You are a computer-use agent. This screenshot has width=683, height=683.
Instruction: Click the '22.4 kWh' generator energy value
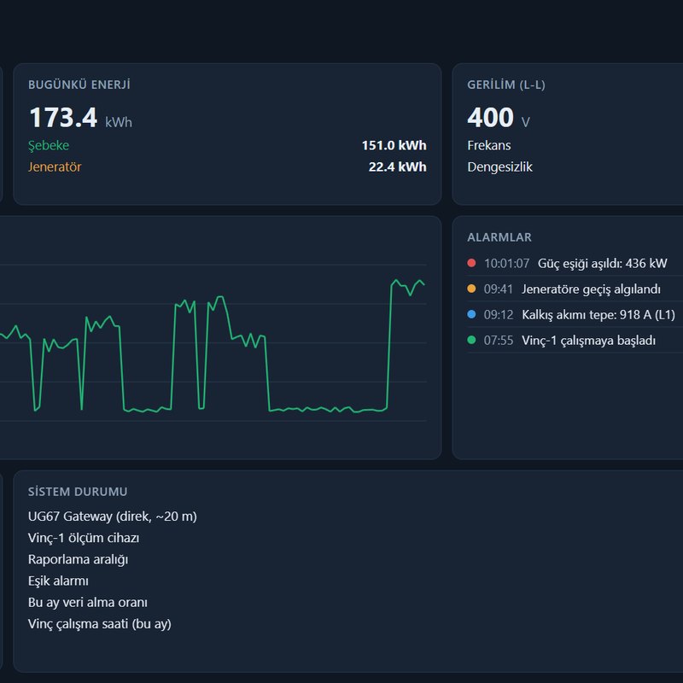tap(397, 166)
